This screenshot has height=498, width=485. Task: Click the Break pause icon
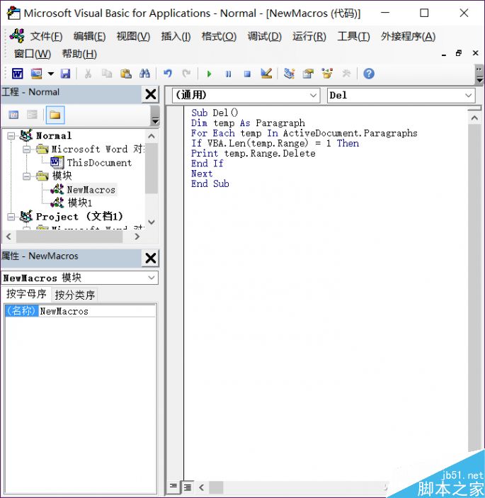click(x=228, y=74)
